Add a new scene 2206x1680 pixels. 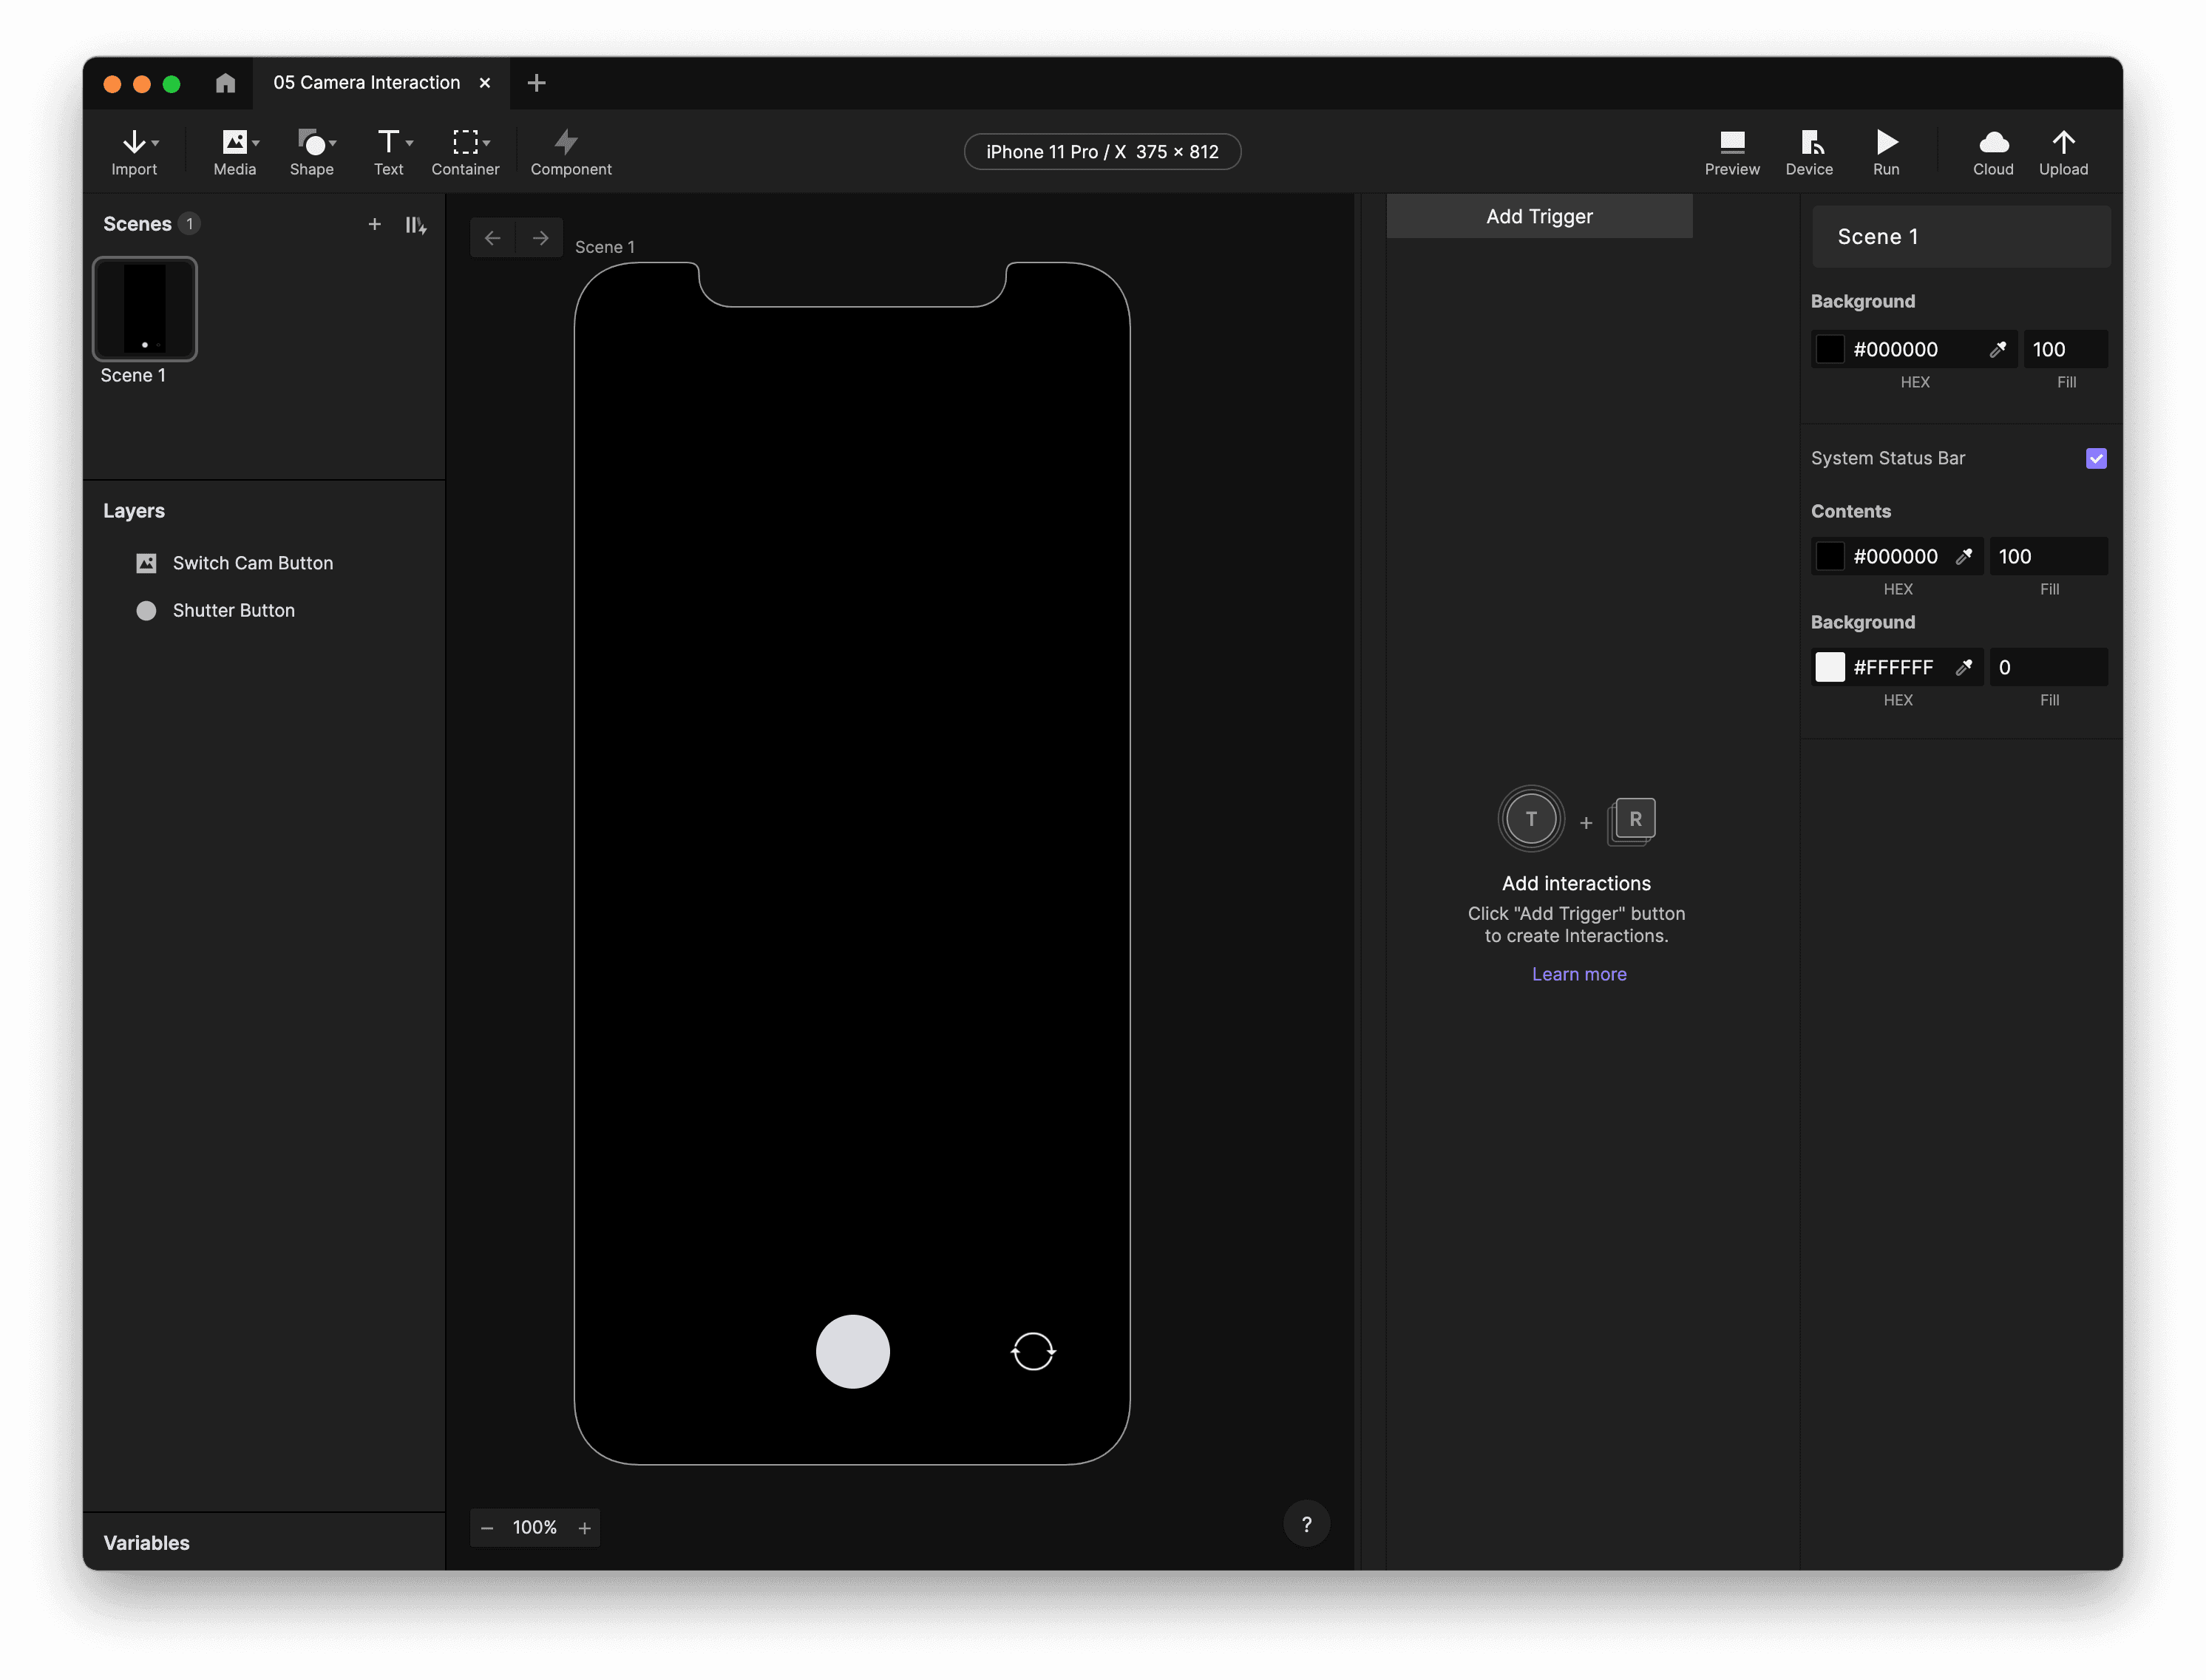375,224
